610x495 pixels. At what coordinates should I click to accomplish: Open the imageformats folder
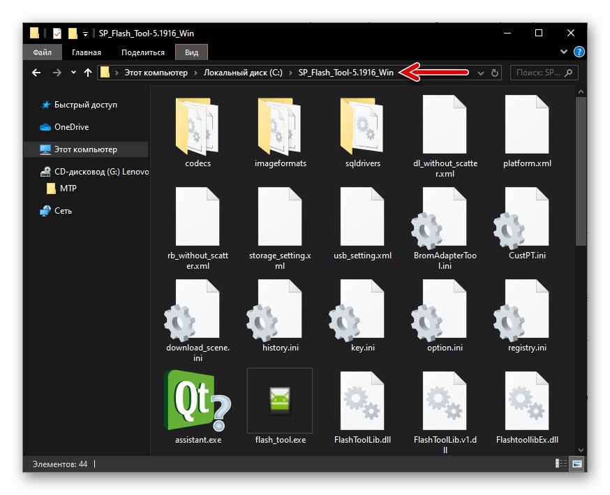coord(280,133)
